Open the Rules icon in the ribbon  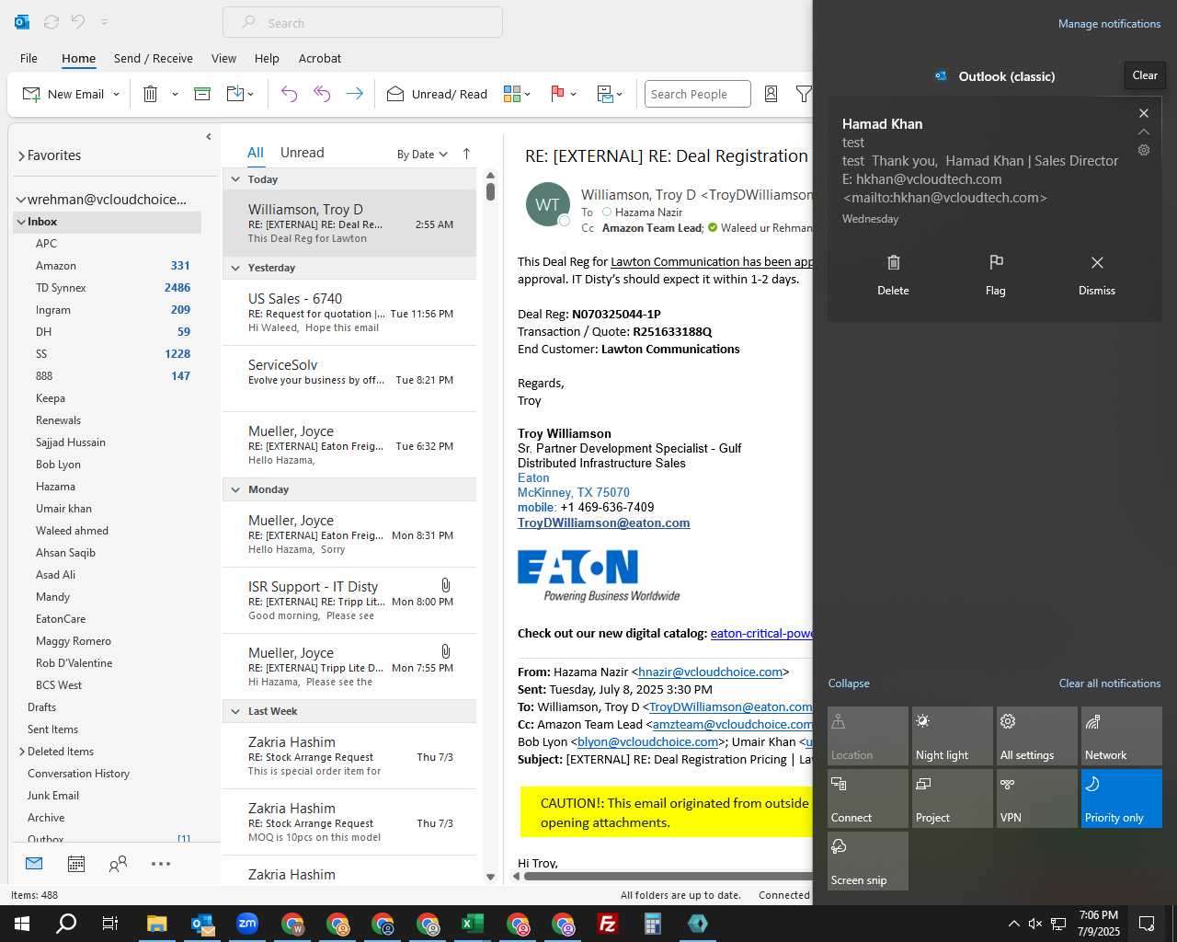605,94
